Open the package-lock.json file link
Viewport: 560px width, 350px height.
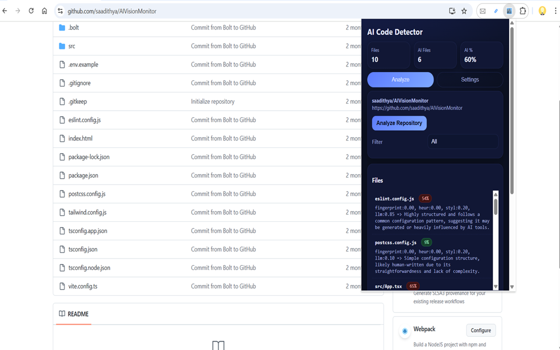[x=89, y=157]
